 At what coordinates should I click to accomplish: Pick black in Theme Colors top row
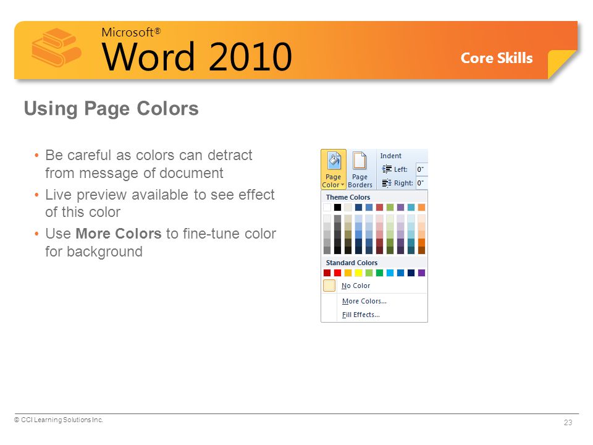338,208
